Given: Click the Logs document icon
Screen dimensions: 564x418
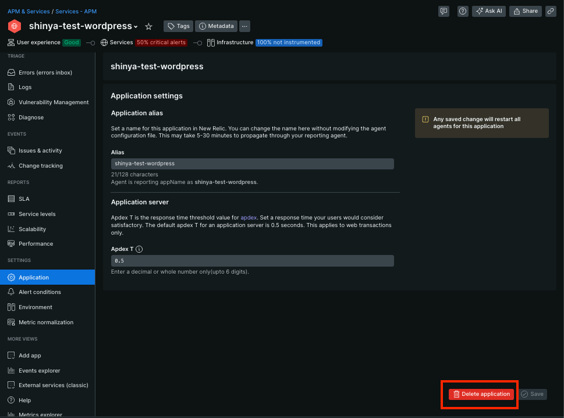Looking at the screenshot, I should pos(11,87).
